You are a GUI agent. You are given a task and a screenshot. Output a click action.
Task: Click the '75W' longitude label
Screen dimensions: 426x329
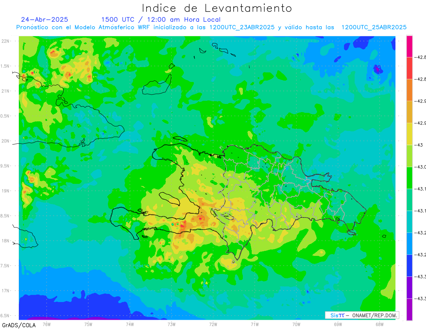coord(88,324)
